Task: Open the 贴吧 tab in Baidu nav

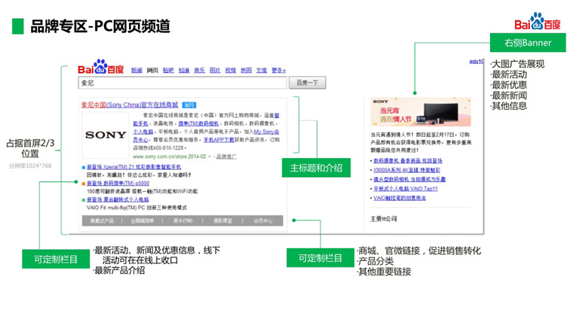Action: point(168,70)
